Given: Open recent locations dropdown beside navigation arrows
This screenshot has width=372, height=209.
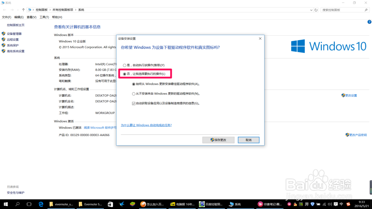Looking at the screenshot, I should pos(18,10).
